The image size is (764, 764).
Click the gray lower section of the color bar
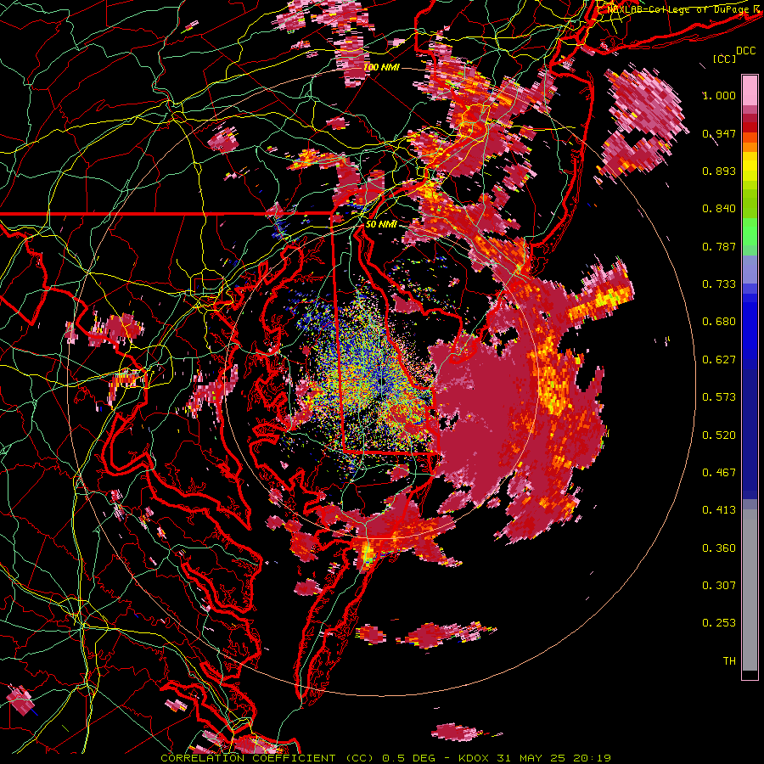click(x=750, y=590)
